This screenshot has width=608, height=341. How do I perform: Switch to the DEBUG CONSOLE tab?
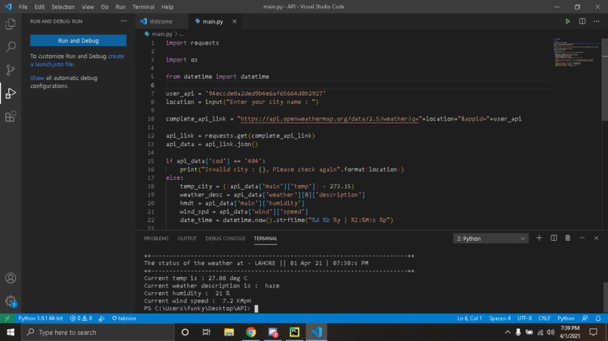(226, 239)
